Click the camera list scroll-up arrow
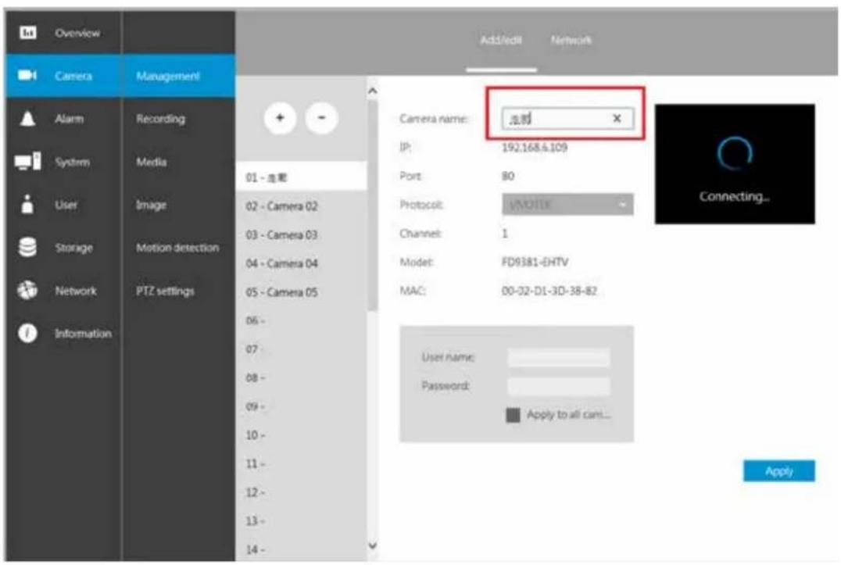This screenshot has height=565, width=841. pos(372,91)
